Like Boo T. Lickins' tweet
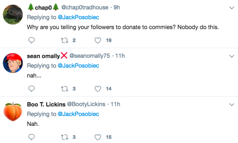 (x=98, y=137)
